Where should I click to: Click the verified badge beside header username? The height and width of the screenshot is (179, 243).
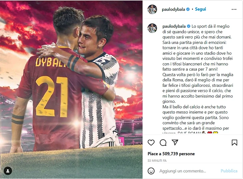tap(188, 9)
